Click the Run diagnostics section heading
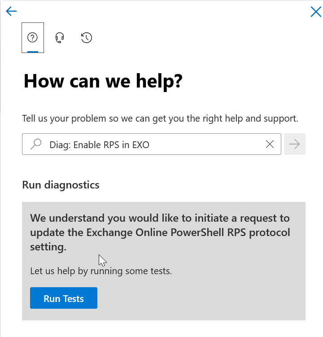Viewport: 323px width, 337px height. [61, 185]
